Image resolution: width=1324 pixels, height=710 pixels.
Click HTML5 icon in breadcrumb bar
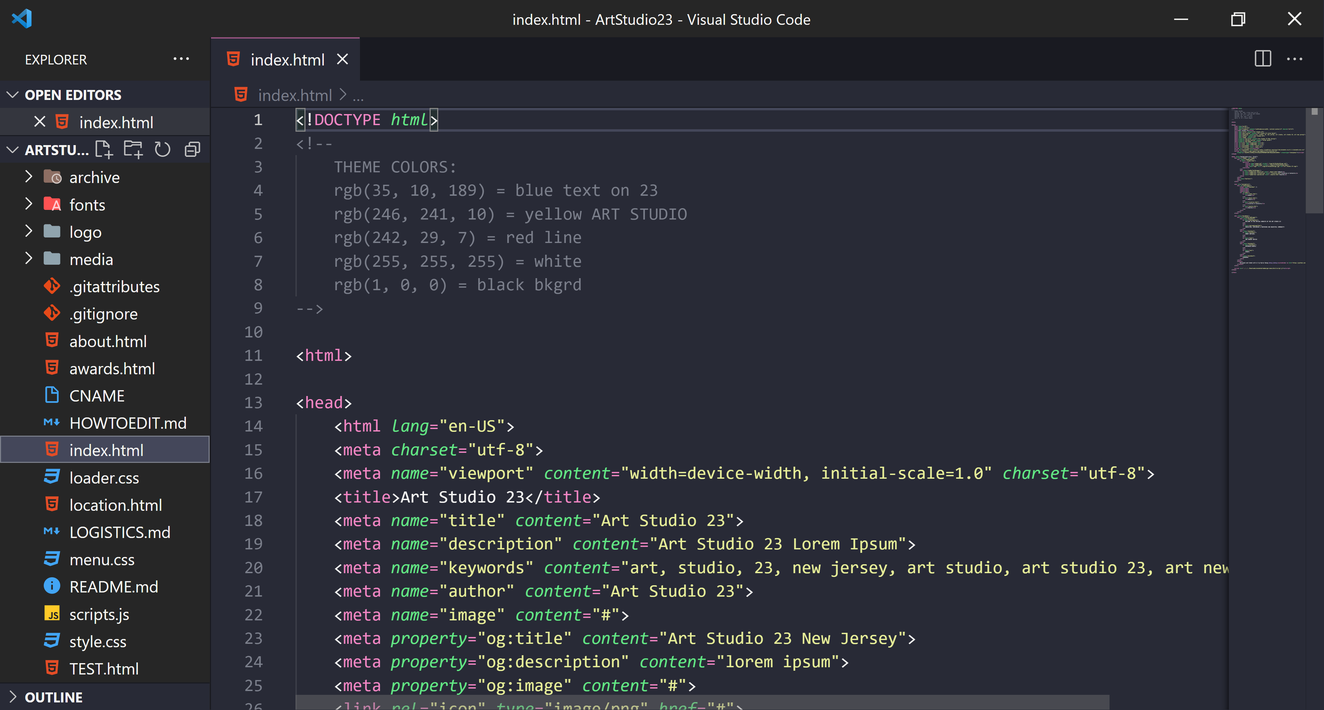click(x=241, y=94)
